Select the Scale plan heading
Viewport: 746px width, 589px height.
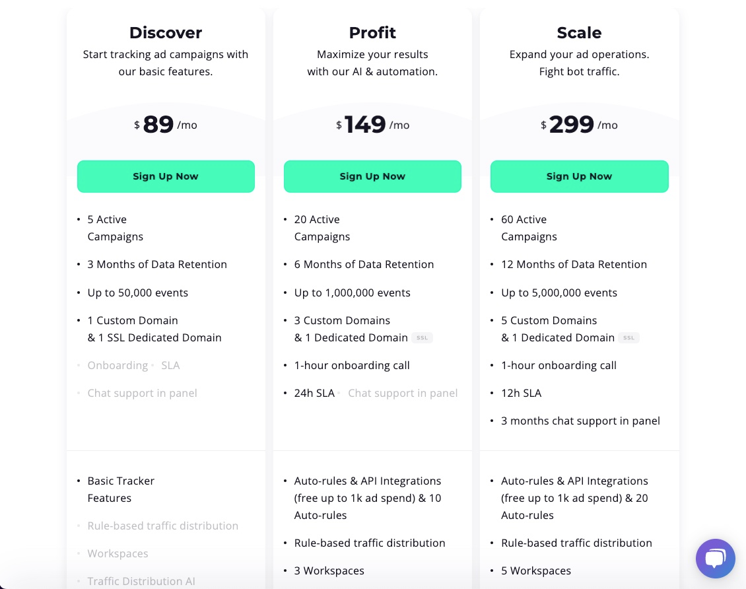point(580,33)
